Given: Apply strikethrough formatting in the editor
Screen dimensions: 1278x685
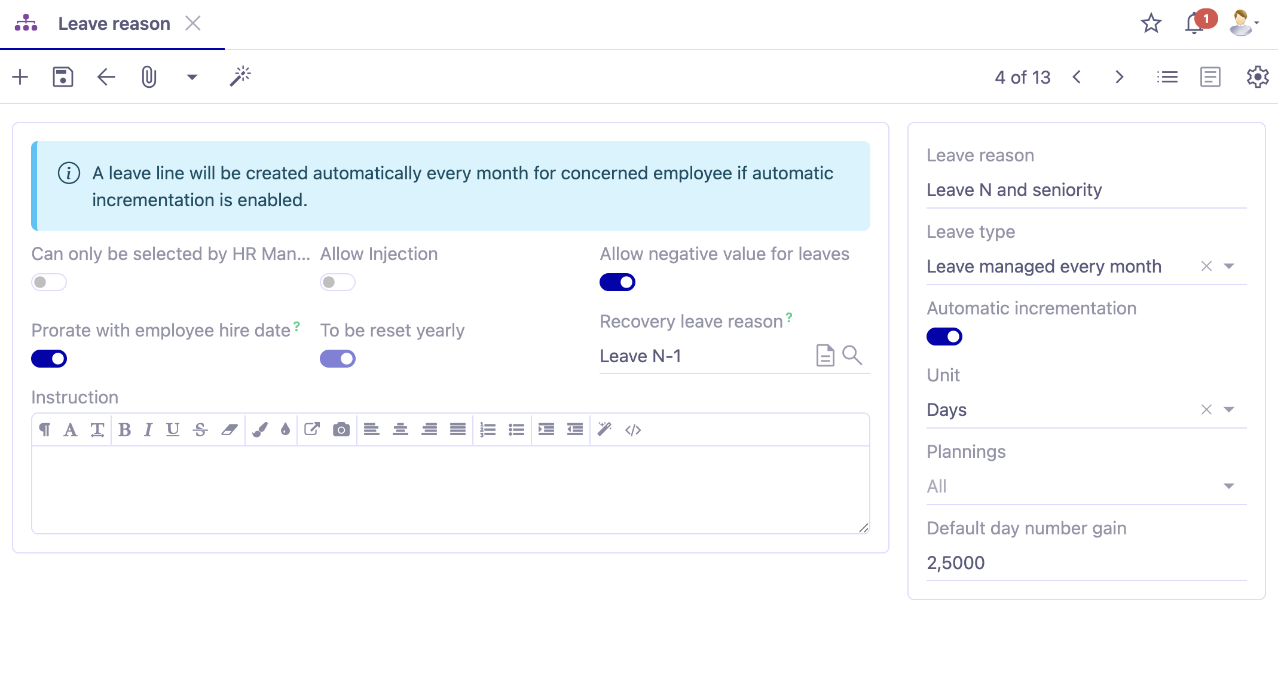Looking at the screenshot, I should coord(200,429).
